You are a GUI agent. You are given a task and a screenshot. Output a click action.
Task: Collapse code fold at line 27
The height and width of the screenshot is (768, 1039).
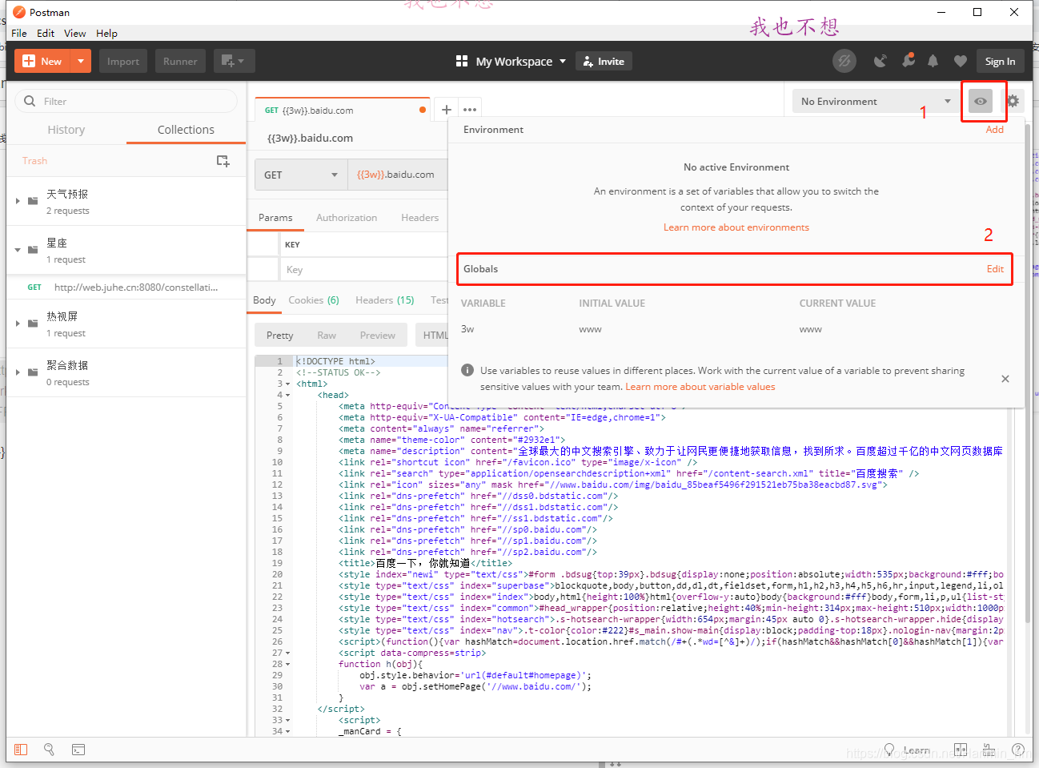[288, 653]
